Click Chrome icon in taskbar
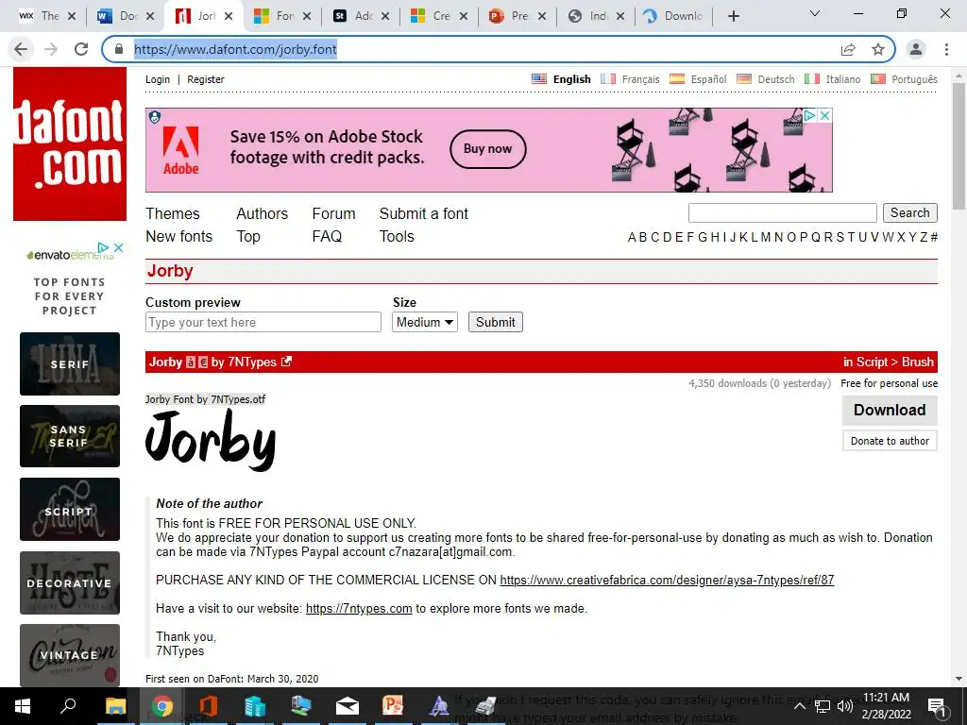Screen dimensions: 967x725 (162, 706)
